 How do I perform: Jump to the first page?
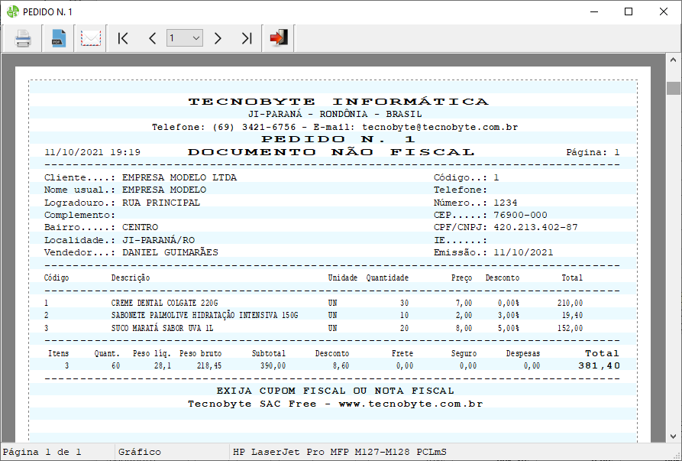click(x=123, y=38)
